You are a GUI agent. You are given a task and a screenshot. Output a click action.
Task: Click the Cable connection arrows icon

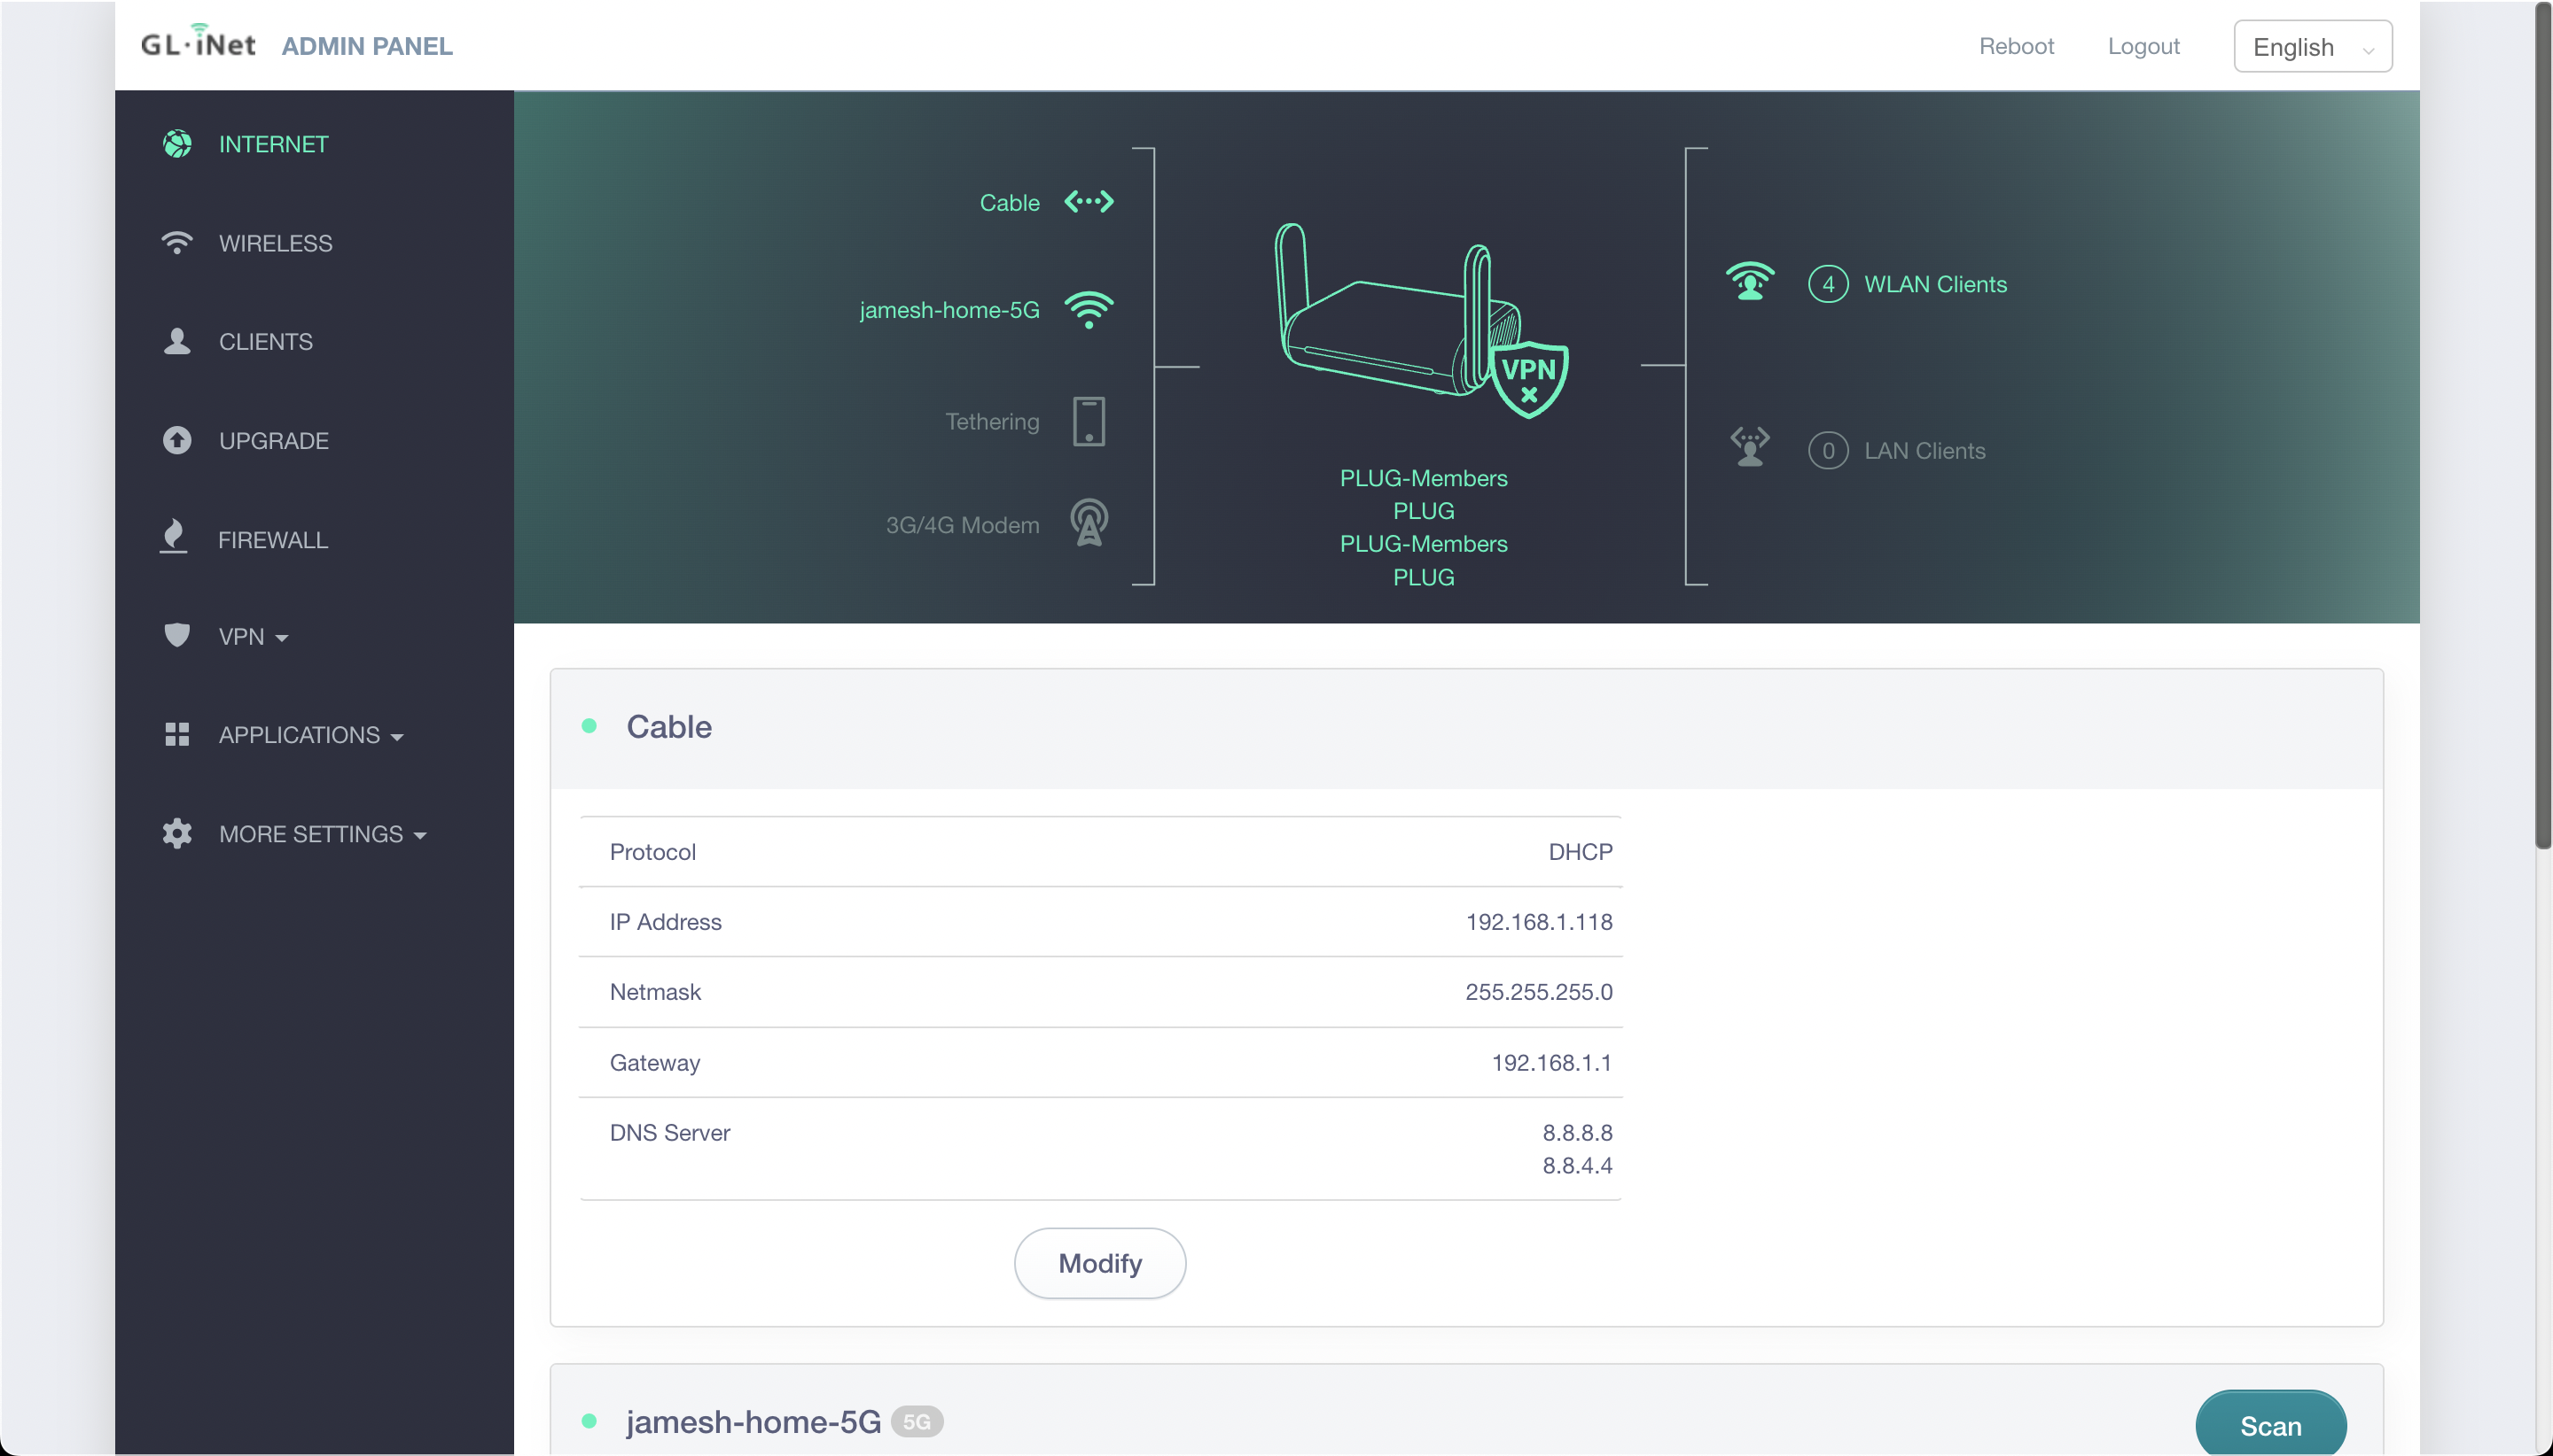(x=1089, y=202)
